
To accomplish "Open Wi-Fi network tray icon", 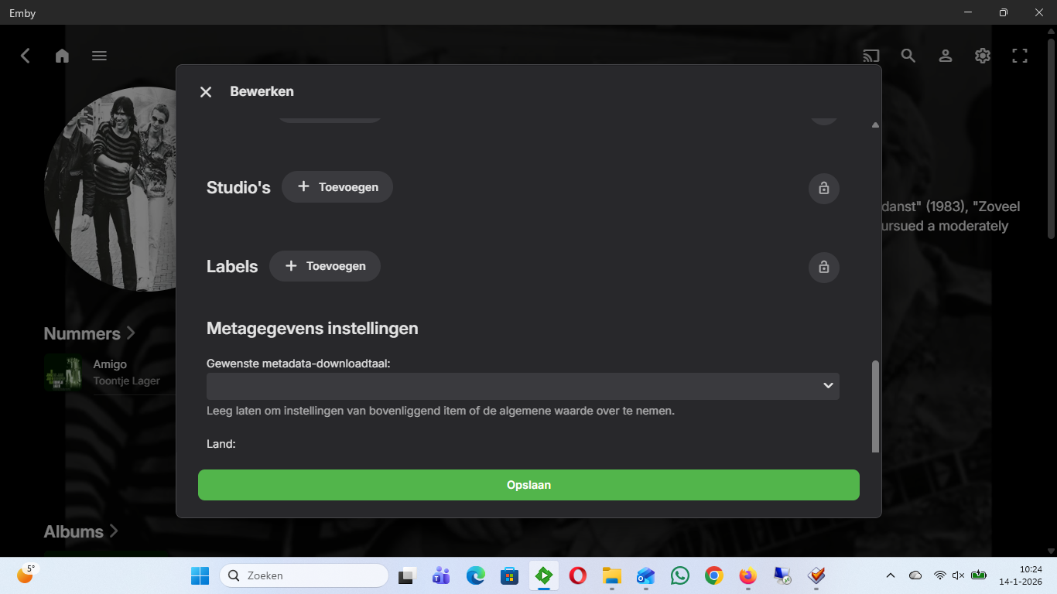I will pos(939,575).
